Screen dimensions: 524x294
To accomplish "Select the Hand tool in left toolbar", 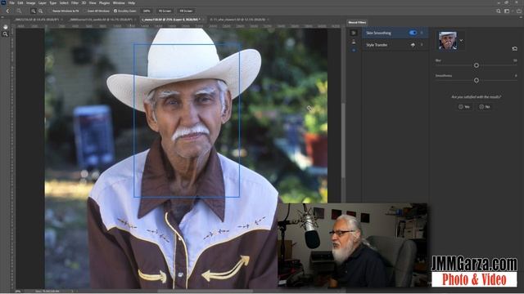I will coord(5,27).
